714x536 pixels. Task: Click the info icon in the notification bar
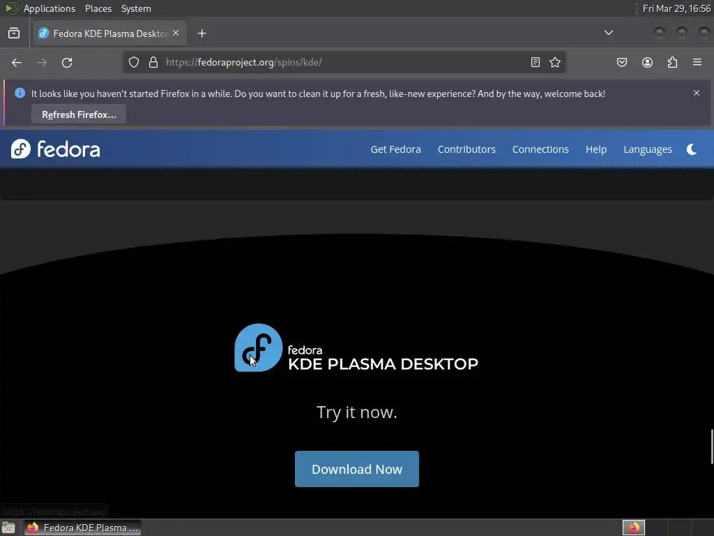(20, 93)
